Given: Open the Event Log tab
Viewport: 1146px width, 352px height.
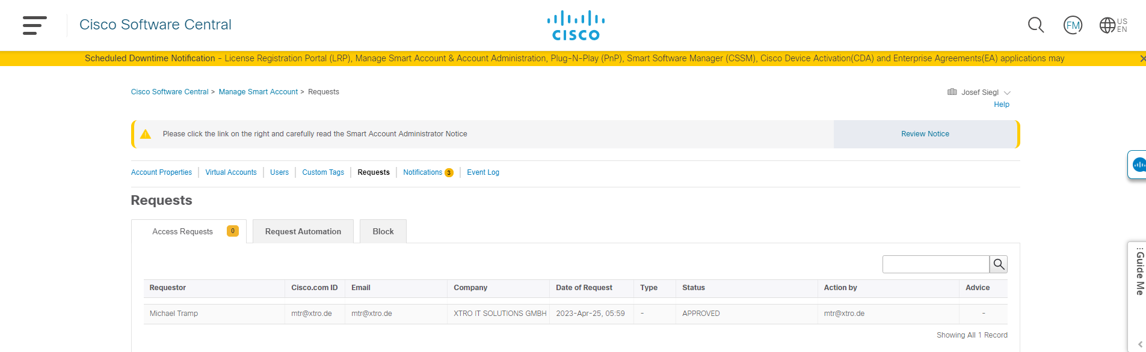Looking at the screenshot, I should click(483, 172).
